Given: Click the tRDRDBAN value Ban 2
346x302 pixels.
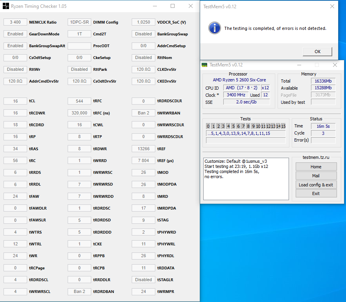Looking at the screenshot, I should (79, 291).
